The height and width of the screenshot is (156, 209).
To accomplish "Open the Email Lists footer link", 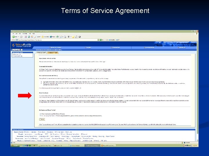I will point(69,132).
